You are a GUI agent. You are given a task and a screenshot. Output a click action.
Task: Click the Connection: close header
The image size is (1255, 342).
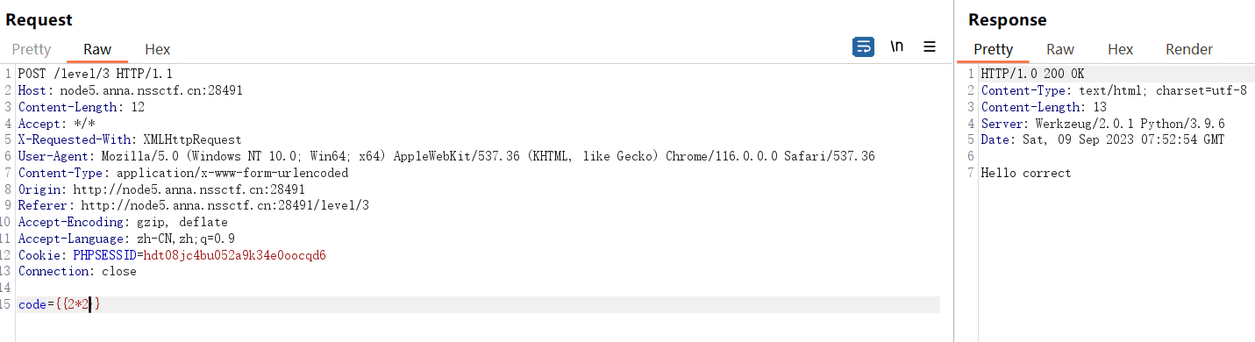(x=77, y=272)
